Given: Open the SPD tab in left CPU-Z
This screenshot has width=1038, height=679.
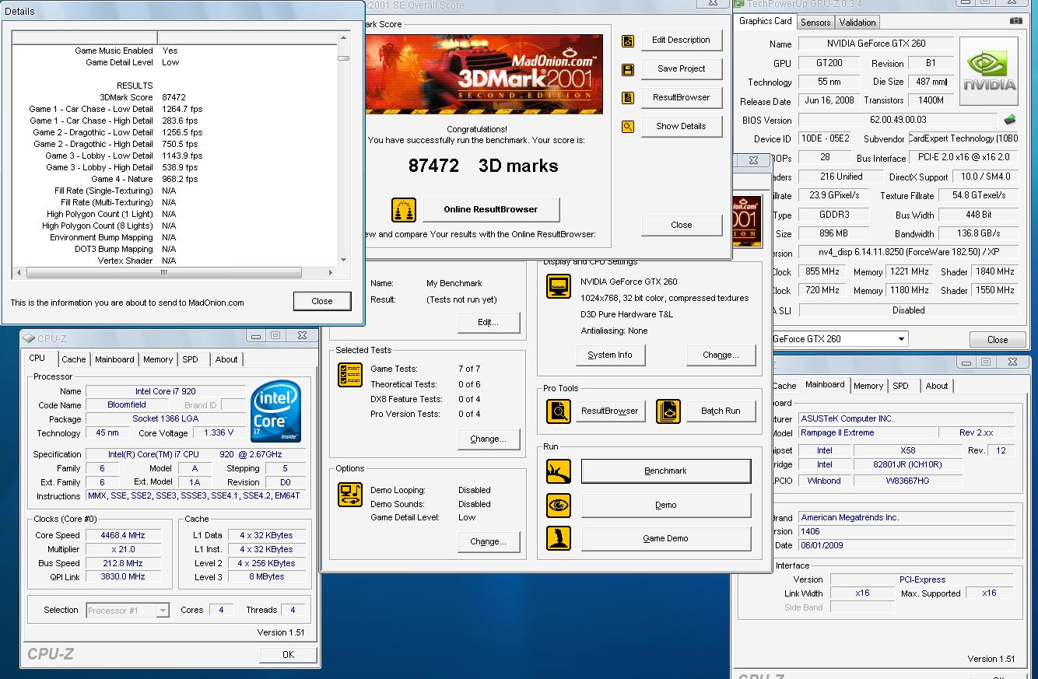Looking at the screenshot, I should pyautogui.click(x=191, y=359).
